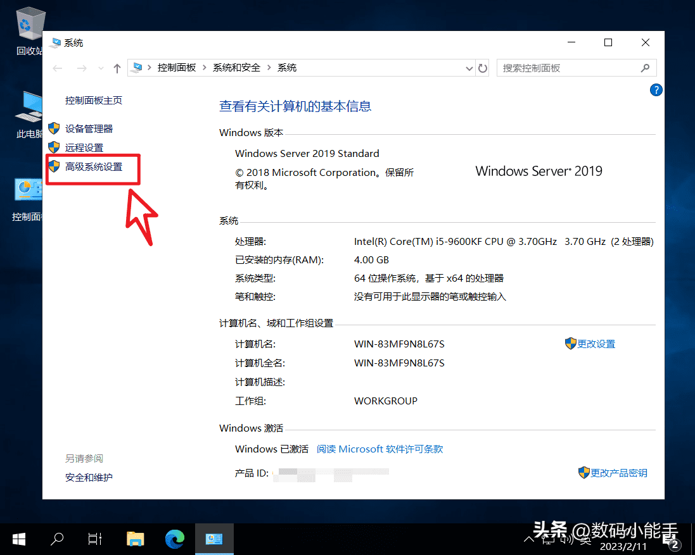Click the refresh icon in the address bar

click(x=483, y=68)
